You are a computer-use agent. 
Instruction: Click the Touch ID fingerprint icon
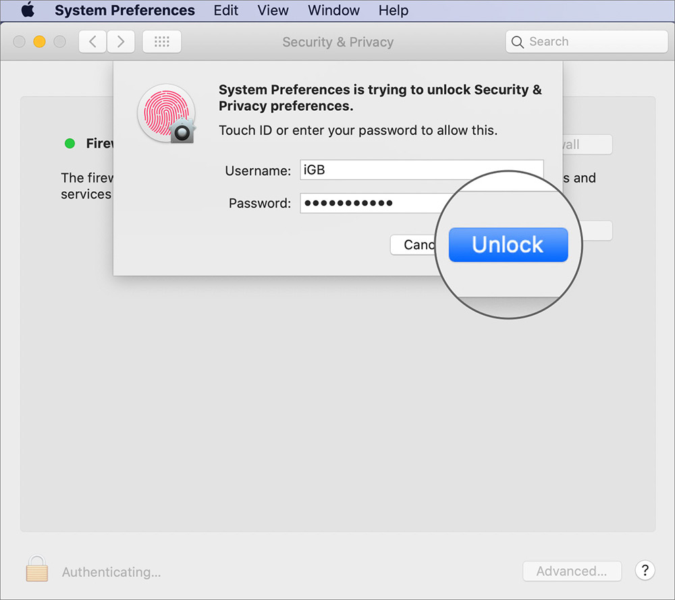tap(166, 114)
